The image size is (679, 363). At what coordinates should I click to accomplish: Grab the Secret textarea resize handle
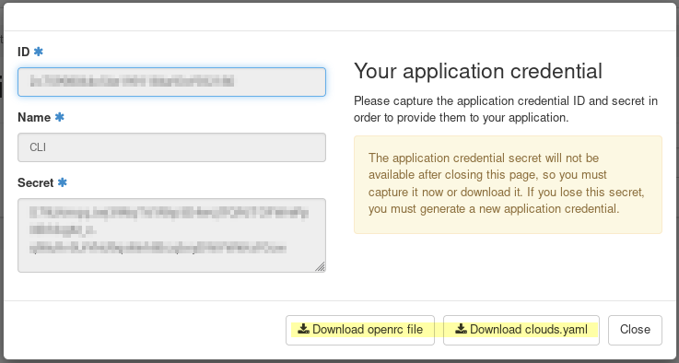pos(320,267)
